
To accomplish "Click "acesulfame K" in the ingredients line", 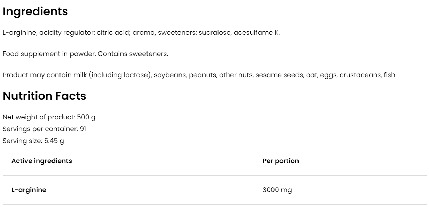I will (256, 33).
